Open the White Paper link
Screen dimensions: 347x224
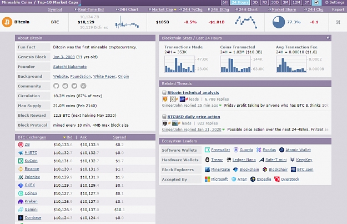click(x=104, y=77)
